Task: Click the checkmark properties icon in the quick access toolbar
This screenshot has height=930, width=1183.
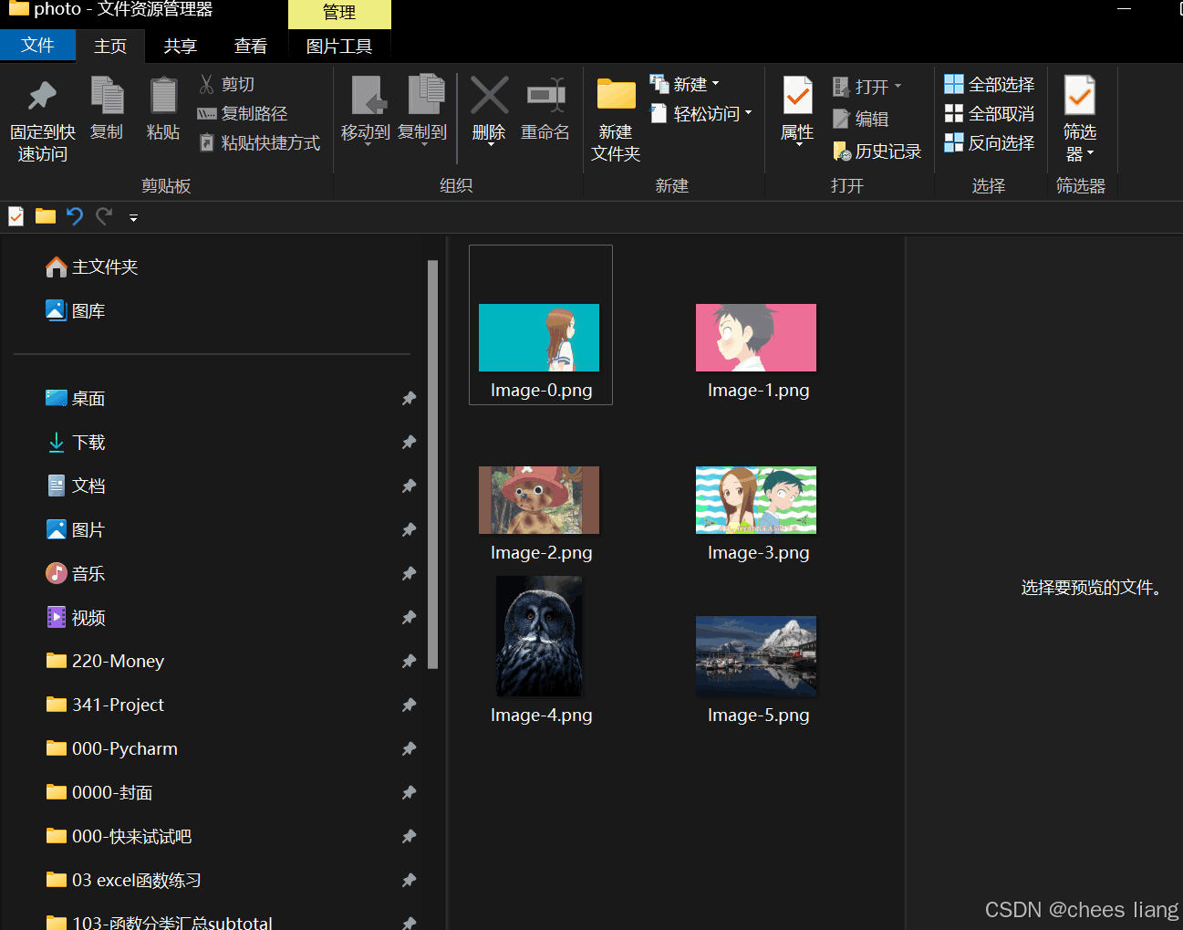Action: coord(16,216)
